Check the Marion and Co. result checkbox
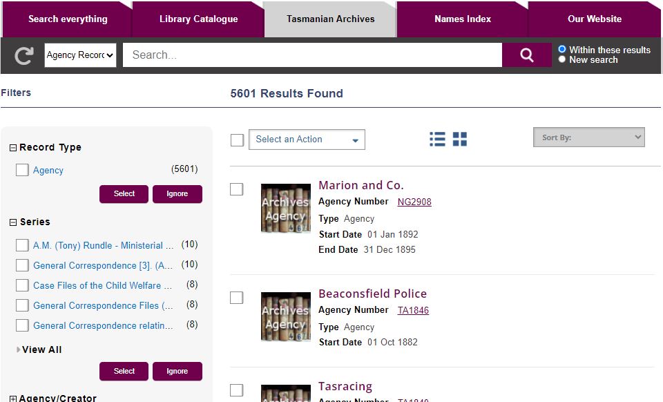Viewport: 663px width, 402px height. (x=237, y=189)
